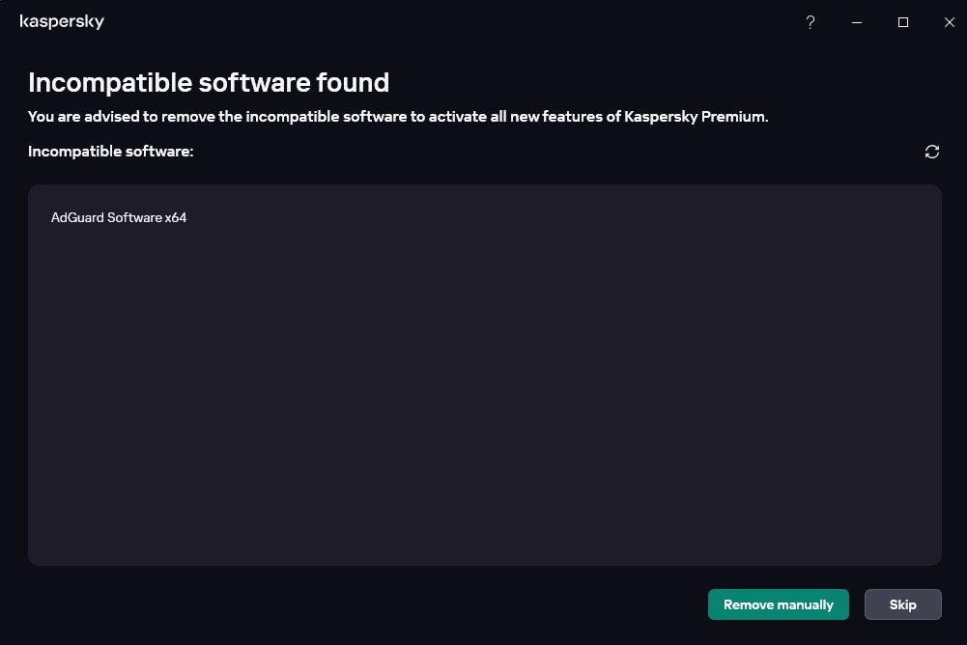Select AdGuard Software x64 in the list
The height and width of the screenshot is (645, 967).
click(119, 217)
